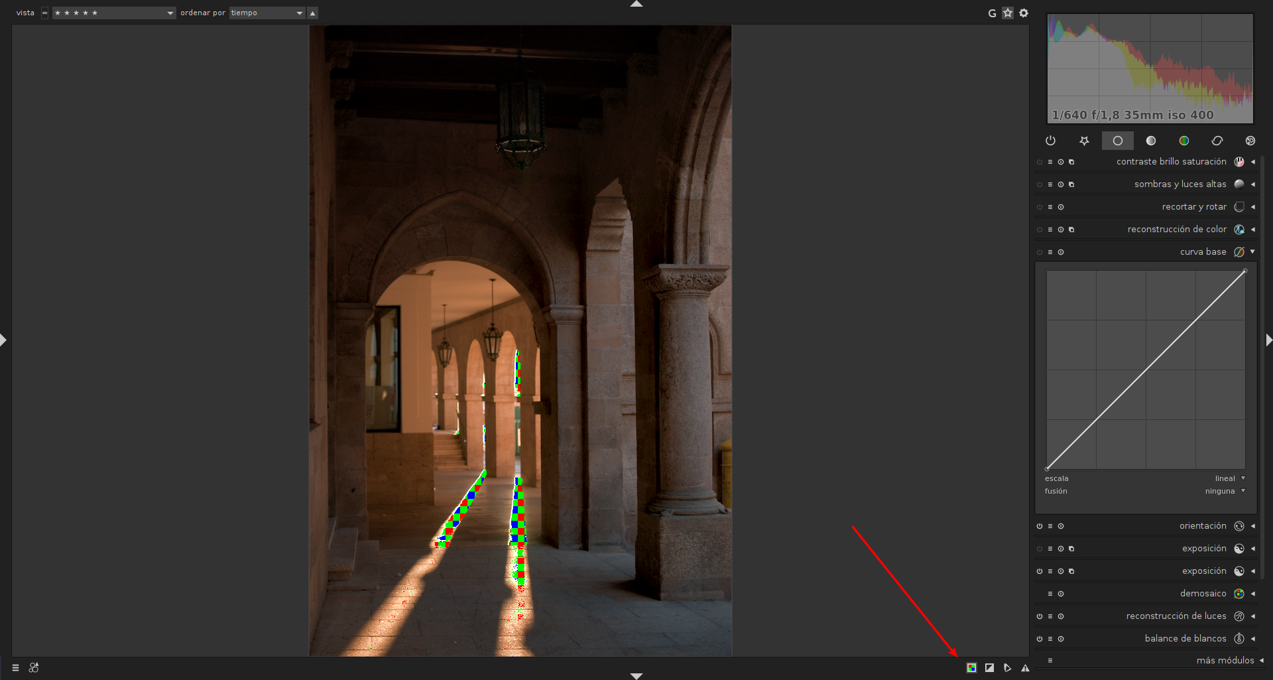Toggle the clipping over/under exposure indicator

click(x=989, y=668)
